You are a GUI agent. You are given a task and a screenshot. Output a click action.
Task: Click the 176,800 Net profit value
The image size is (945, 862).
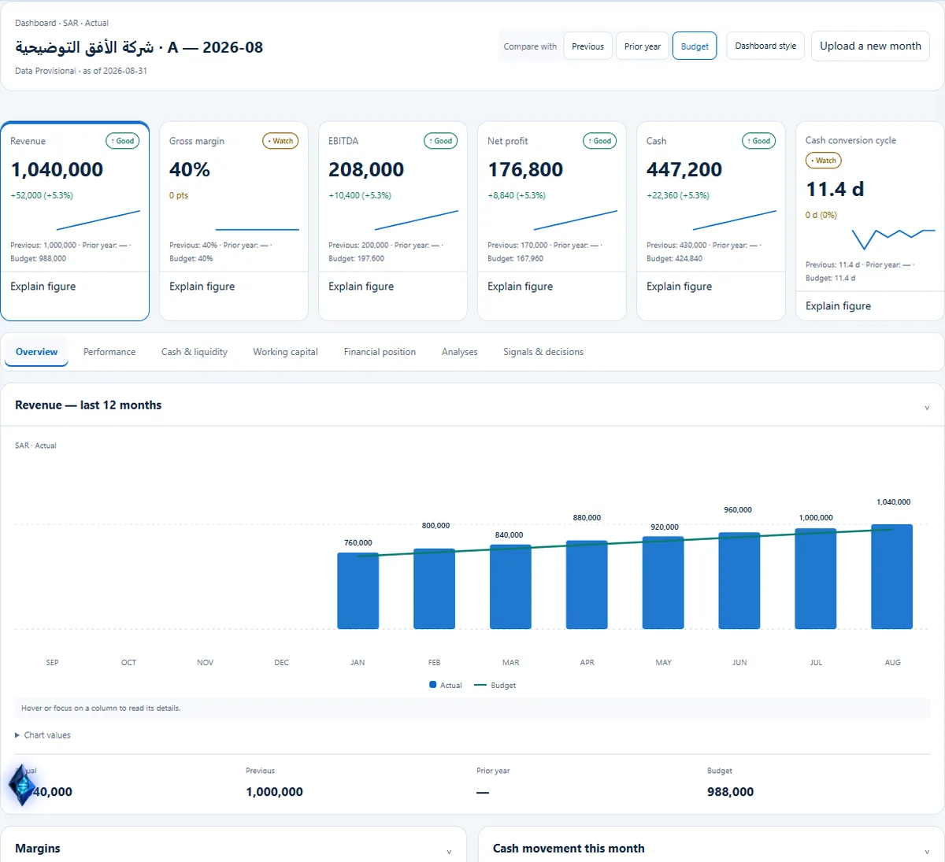(525, 169)
